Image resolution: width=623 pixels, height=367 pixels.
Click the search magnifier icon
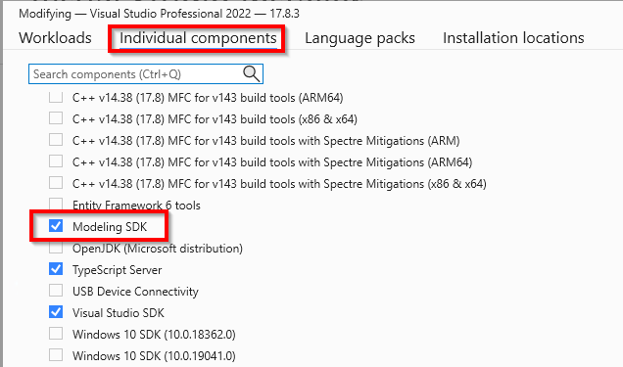251,73
